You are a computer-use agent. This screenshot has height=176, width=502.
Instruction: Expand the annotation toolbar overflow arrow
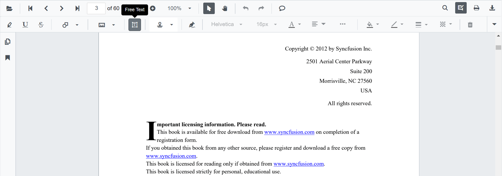(494, 24)
